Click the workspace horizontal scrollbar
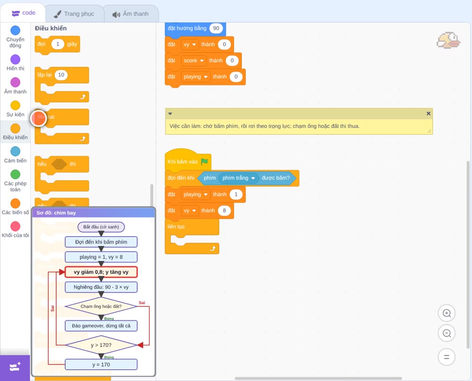This screenshot has height=381, width=472. click(318, 378)
